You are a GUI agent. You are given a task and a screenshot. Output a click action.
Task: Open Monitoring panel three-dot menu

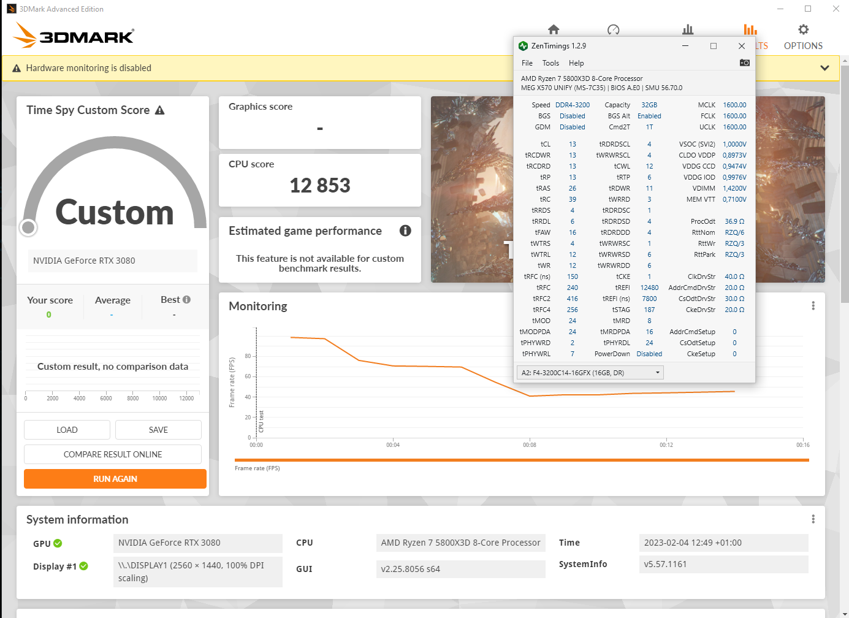(x=813, y=306)
